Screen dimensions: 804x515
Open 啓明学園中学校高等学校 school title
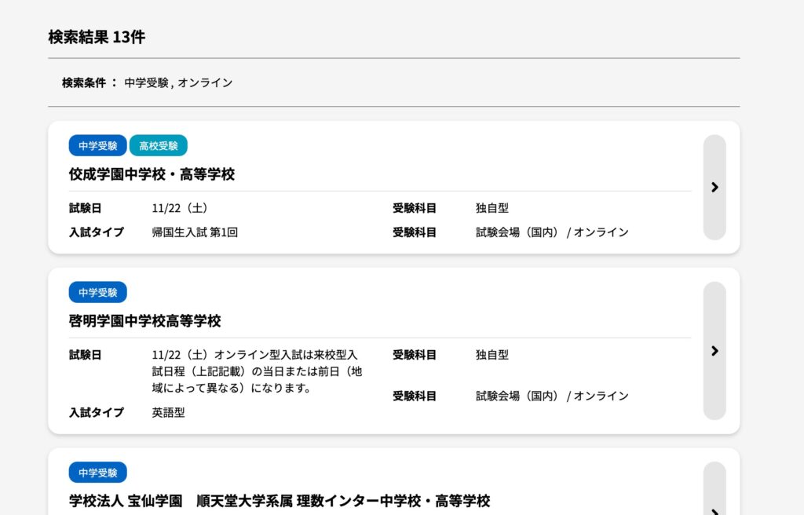[145, 321]
